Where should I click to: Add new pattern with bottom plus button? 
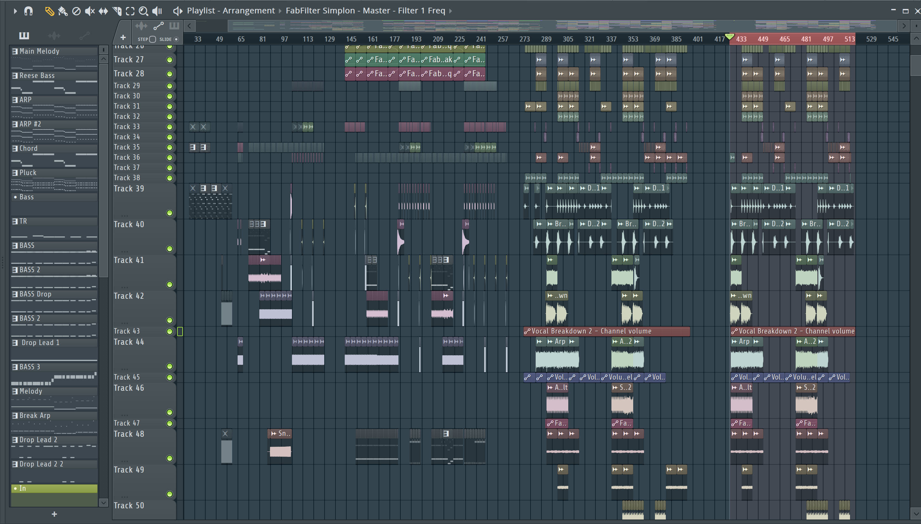click(54, 514)
